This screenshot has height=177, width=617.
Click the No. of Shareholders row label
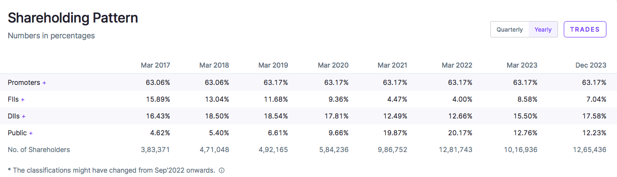[x=39, y=150]
